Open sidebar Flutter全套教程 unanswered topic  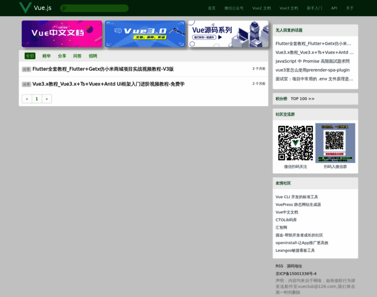click(313, 44)
